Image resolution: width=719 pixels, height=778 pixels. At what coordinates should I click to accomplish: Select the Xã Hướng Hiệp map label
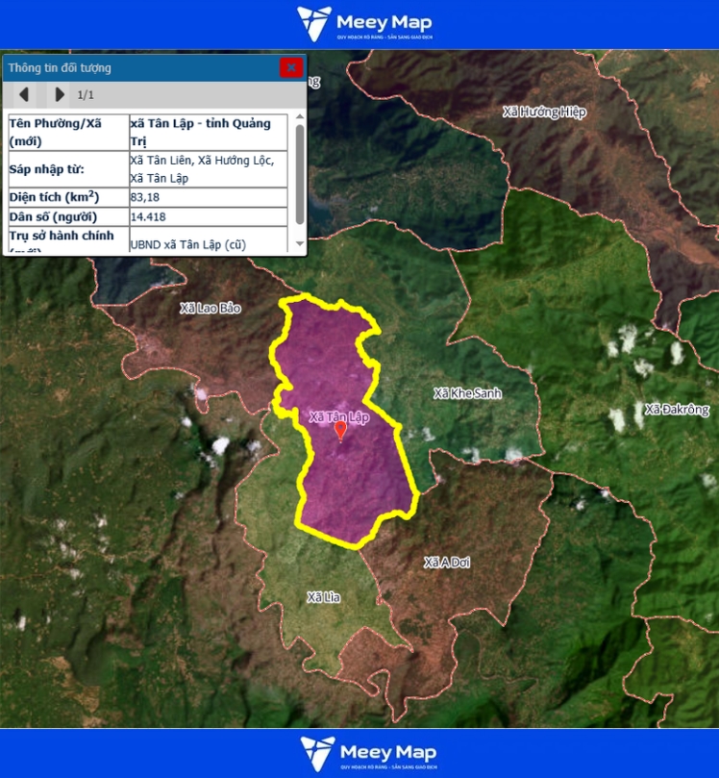pyautogui.click(x=544, y=113)
